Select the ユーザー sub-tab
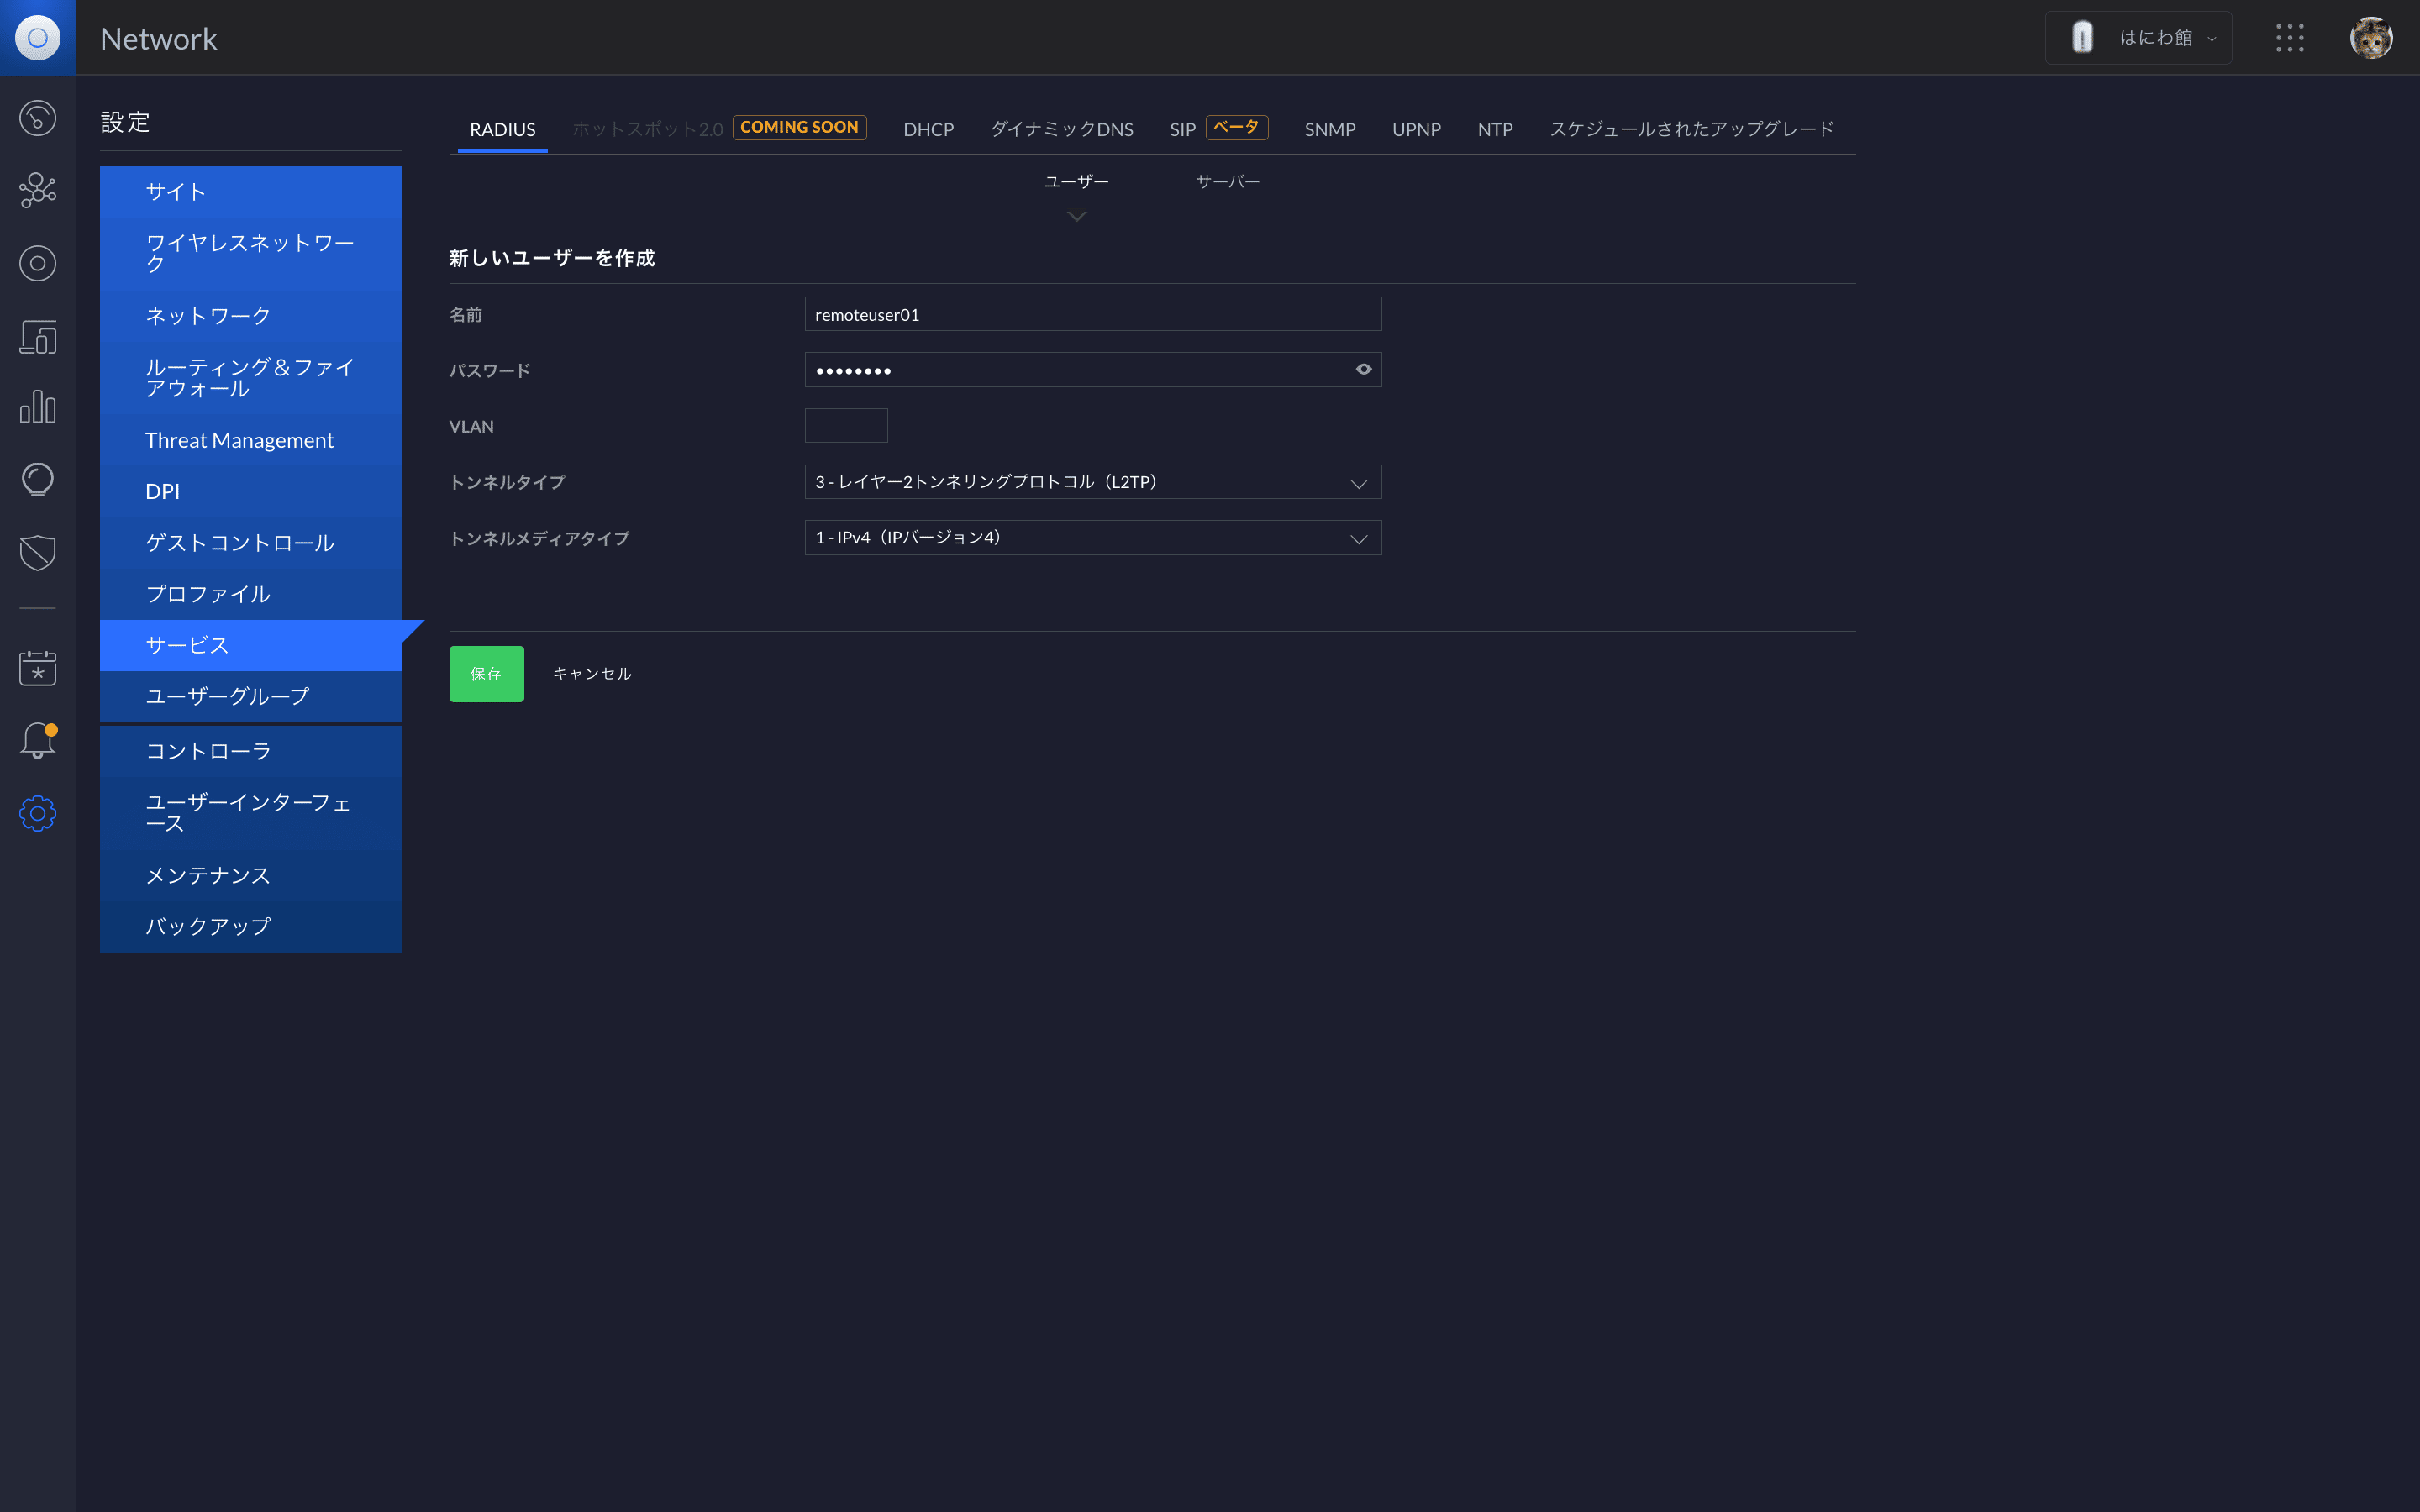The height and width of the screenshot is (1512, 2420). tap(1076, 181)
